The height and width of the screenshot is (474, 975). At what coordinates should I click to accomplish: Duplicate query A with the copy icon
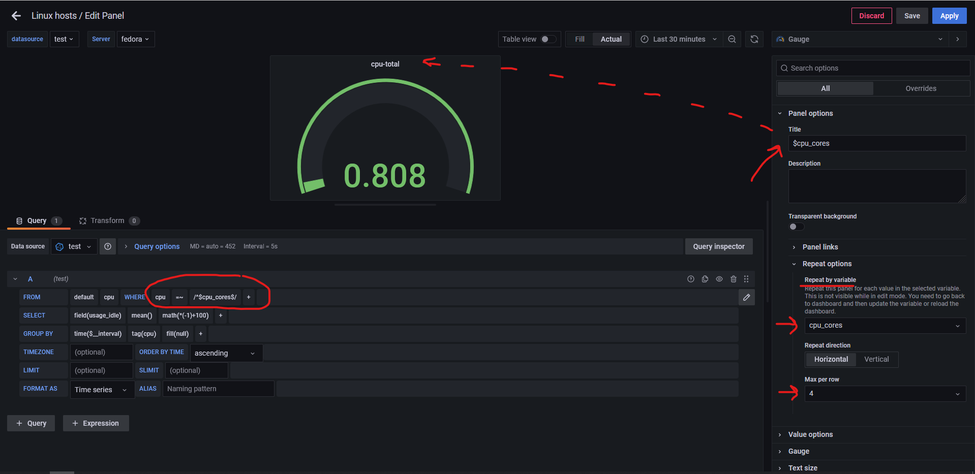[705, 279]
